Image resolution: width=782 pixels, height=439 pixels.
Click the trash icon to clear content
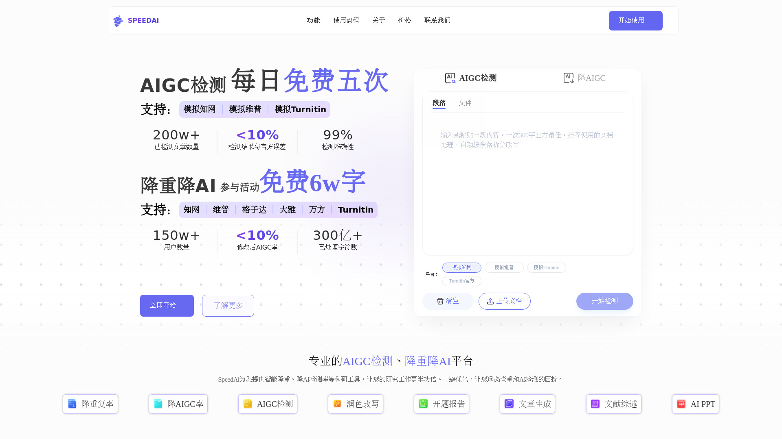[x=441, y=301]
